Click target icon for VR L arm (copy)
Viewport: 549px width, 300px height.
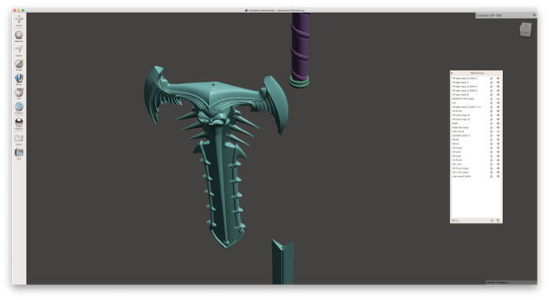pyautogui.click(x=491, y=173)
